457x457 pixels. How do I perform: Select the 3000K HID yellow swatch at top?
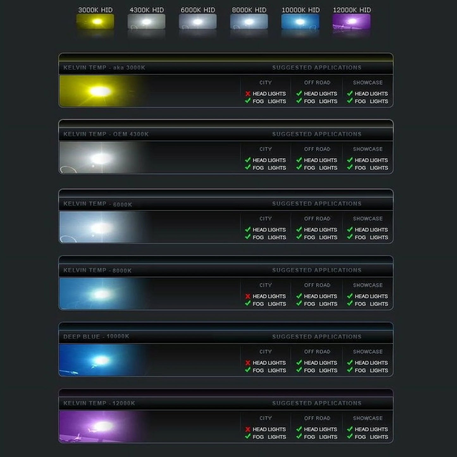(95, 22)
